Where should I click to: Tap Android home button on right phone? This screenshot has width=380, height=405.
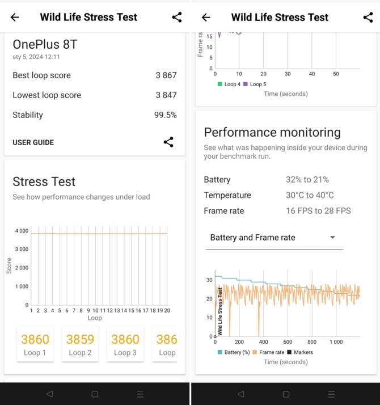(286, 394)
